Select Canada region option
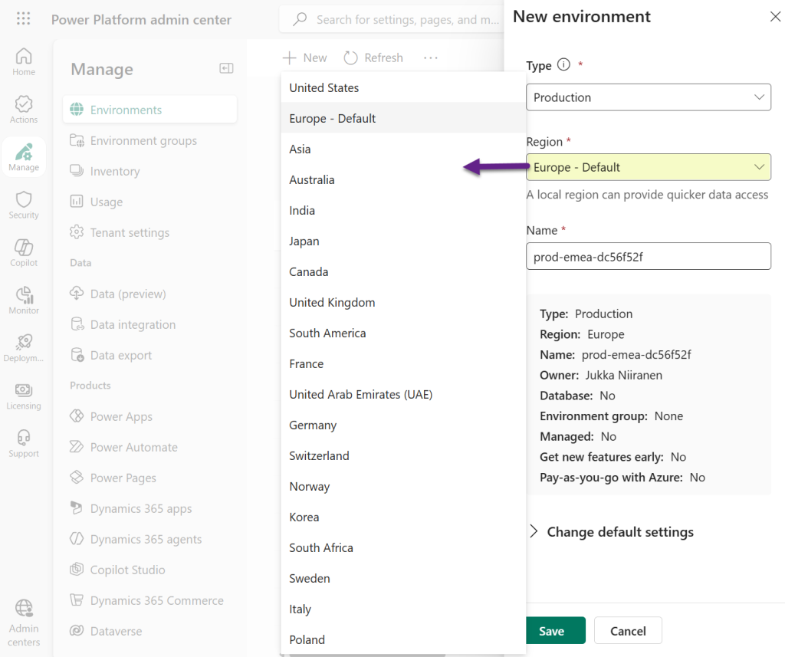Viewport: 785px width, 657px height. click(403, 272)
